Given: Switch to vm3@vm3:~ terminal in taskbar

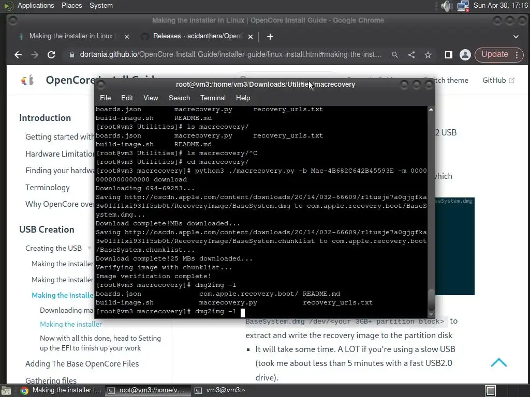Looking at the screenshot, I should click(x=221, y=390).
